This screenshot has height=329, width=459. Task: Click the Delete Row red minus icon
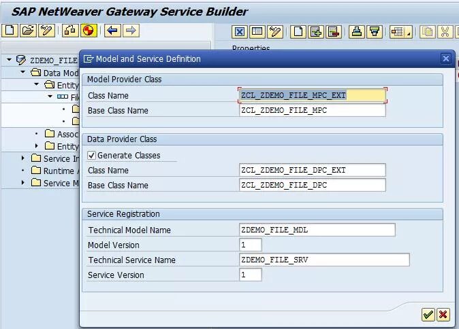pos(334,31)
